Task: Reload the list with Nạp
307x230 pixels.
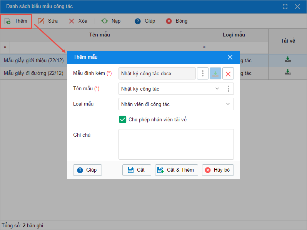Action: click(x=111, y=21)
